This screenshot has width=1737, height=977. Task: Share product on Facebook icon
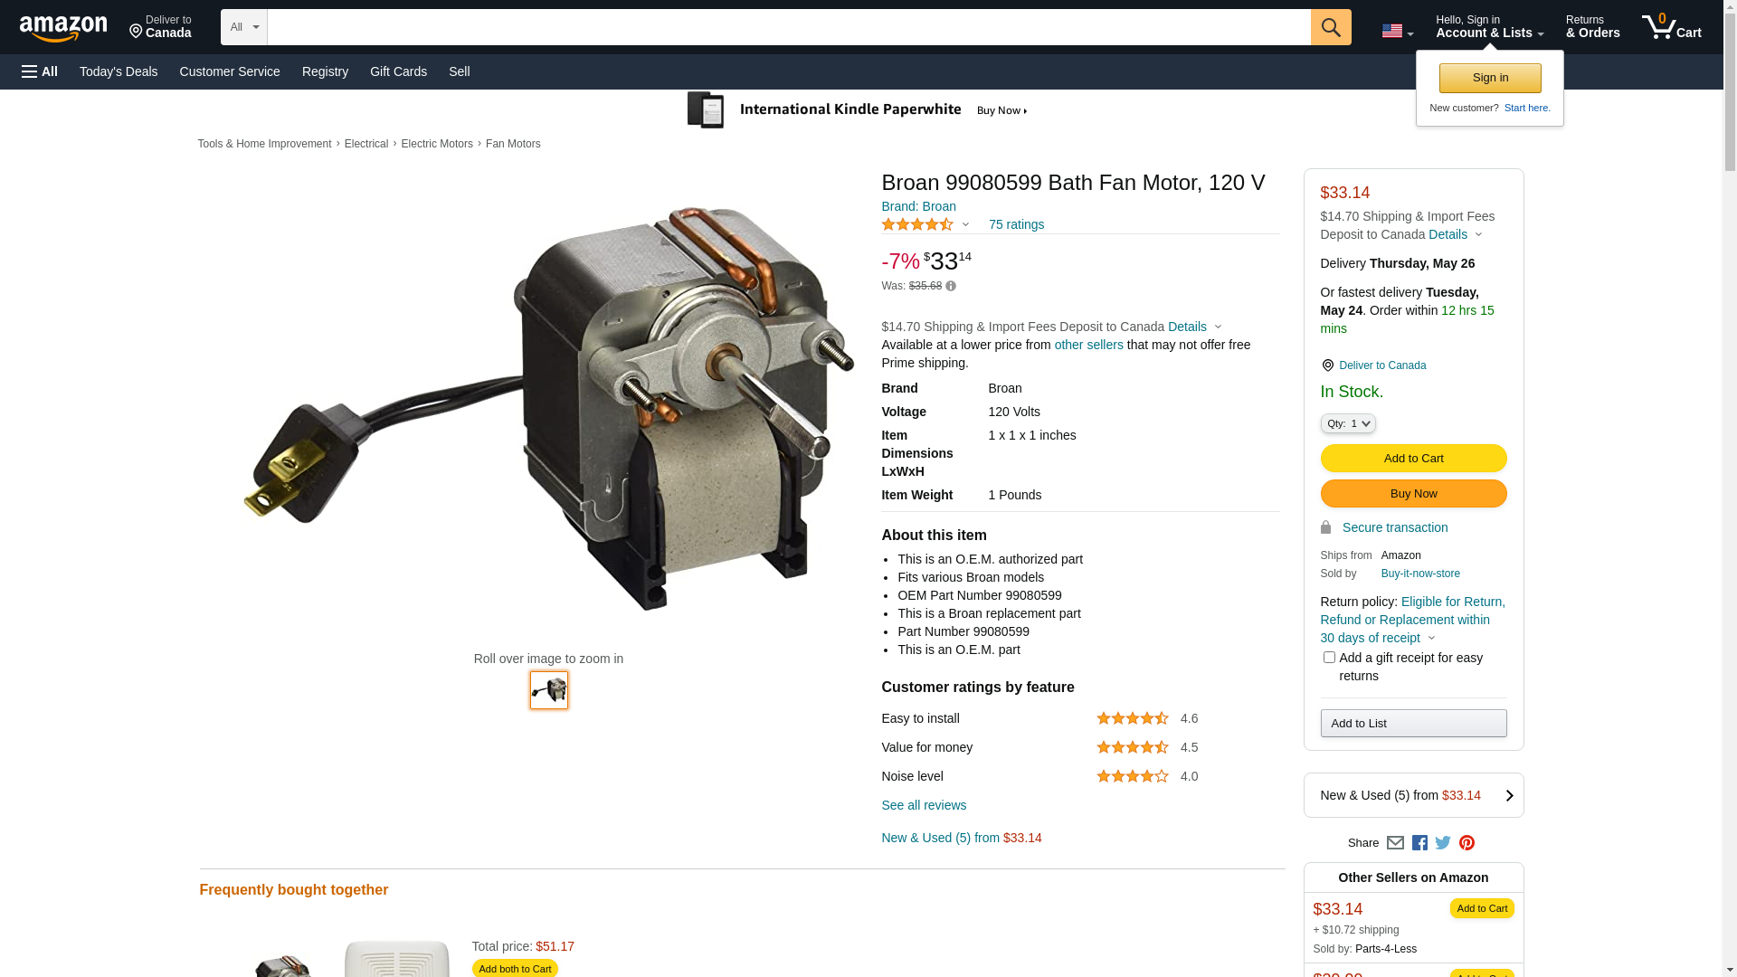(1419, 843)
